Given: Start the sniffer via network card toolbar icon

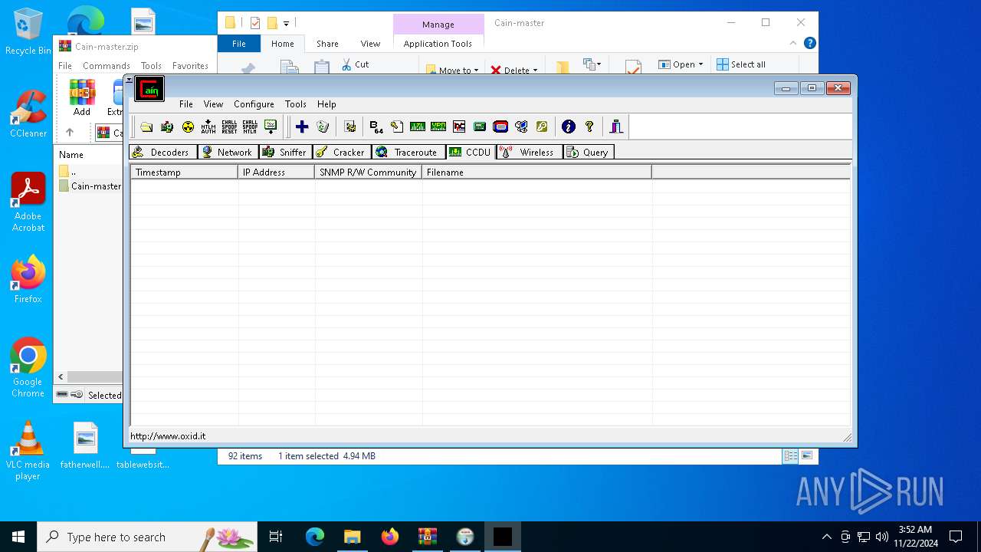Looking at the screenshot, I should click(x=167, y=127).
